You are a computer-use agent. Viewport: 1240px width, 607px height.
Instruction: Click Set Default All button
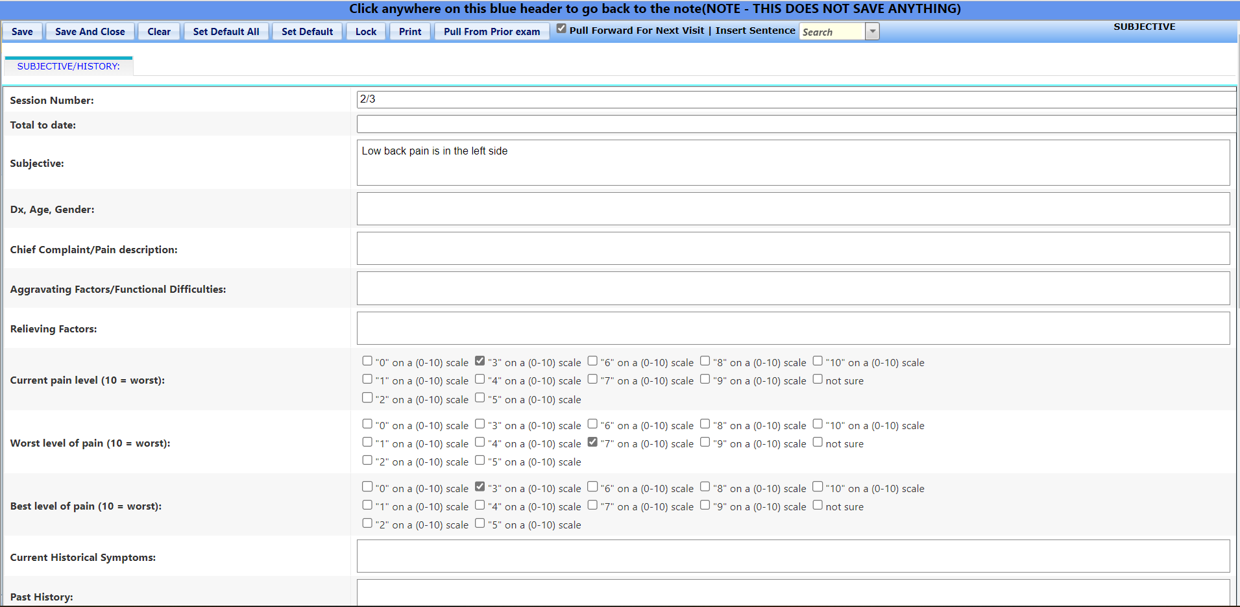point(226,32)
